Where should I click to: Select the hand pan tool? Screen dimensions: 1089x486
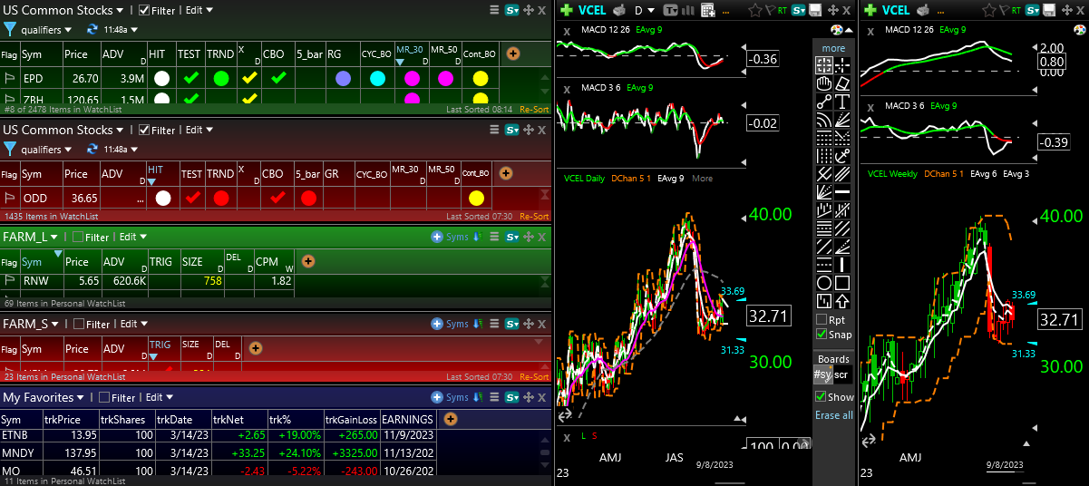[x=823, y=83]
